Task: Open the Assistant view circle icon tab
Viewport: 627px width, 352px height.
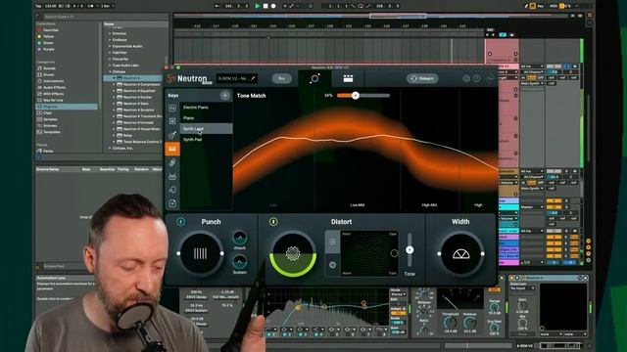Action: [314, 78]
